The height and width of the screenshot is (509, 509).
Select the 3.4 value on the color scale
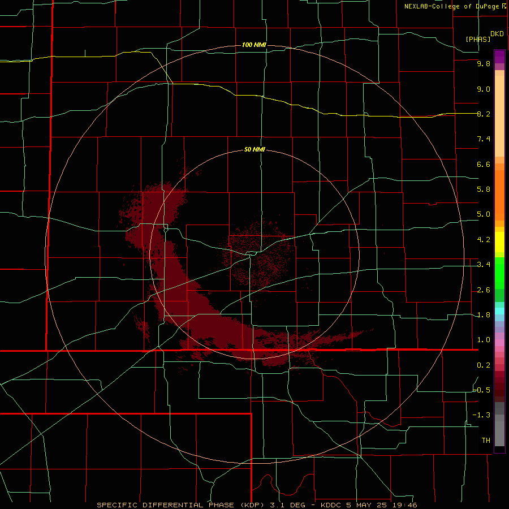[484, 265]
